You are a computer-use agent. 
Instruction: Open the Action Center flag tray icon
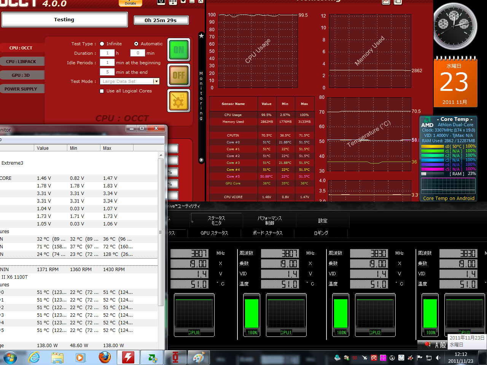pyautogui.click(x=420, y=358)
